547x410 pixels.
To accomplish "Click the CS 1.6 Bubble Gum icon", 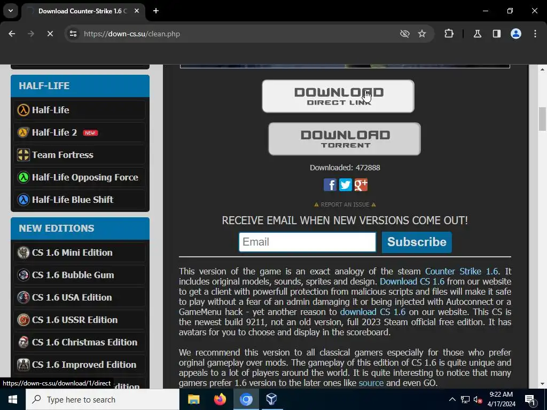I will pyautogui.click(x=24, y=275).
